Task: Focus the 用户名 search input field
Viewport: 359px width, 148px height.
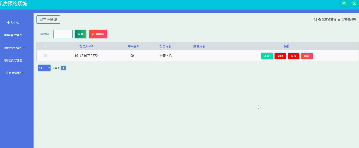Action: pos(63,34)
